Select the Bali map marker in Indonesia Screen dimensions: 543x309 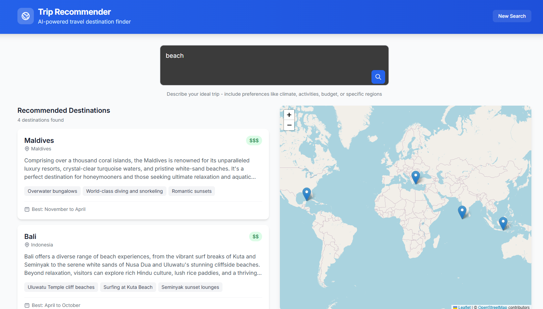503,223
